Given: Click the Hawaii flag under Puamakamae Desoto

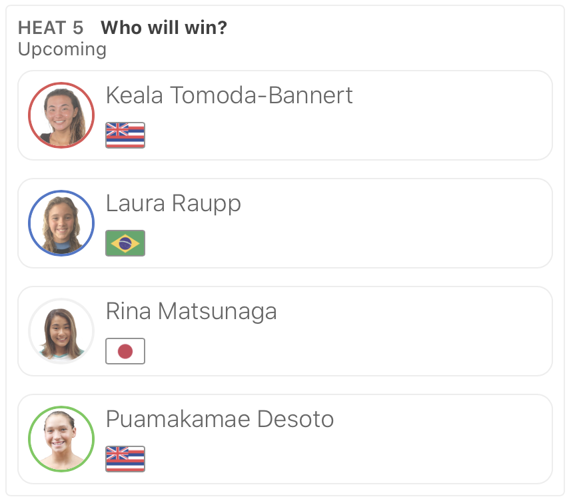Looking at the screenshot, I should point(125,459).
